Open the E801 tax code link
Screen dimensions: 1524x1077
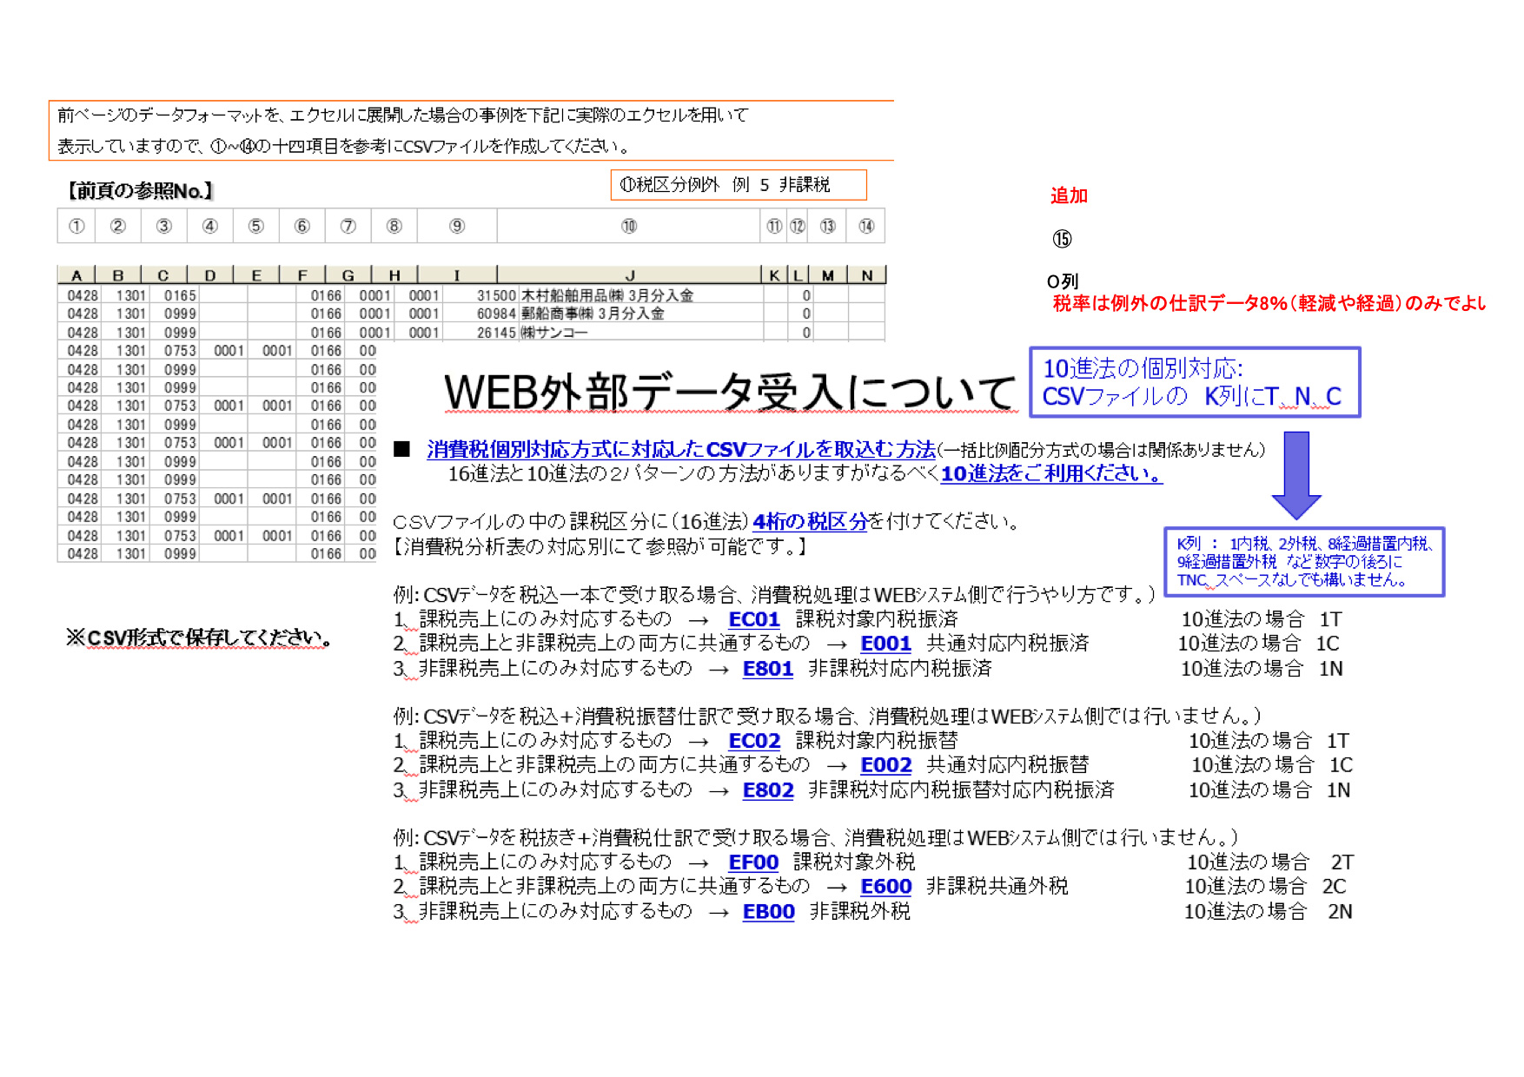click(x=768, y=669)
